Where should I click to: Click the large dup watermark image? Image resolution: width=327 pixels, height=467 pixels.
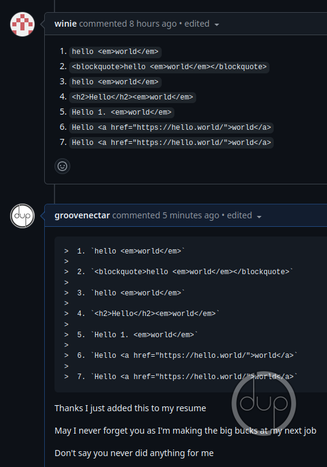coord(264,403)
